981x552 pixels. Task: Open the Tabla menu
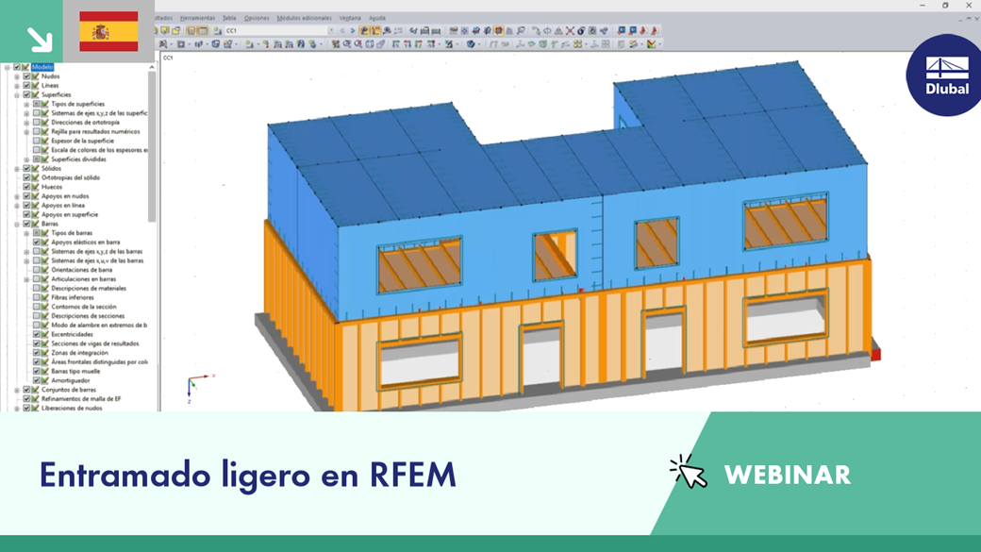tap(229, 18)
